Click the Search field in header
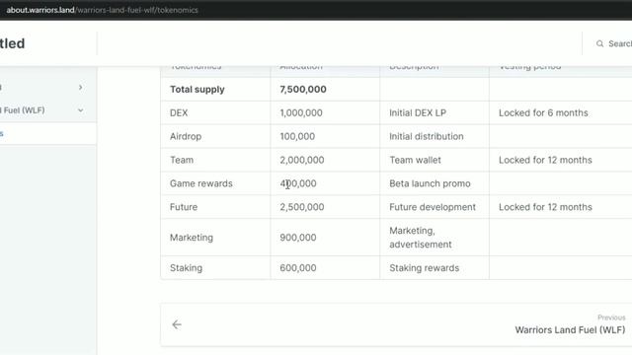Image resolution: width=632 pixels, height=355 pixels. 614,43
